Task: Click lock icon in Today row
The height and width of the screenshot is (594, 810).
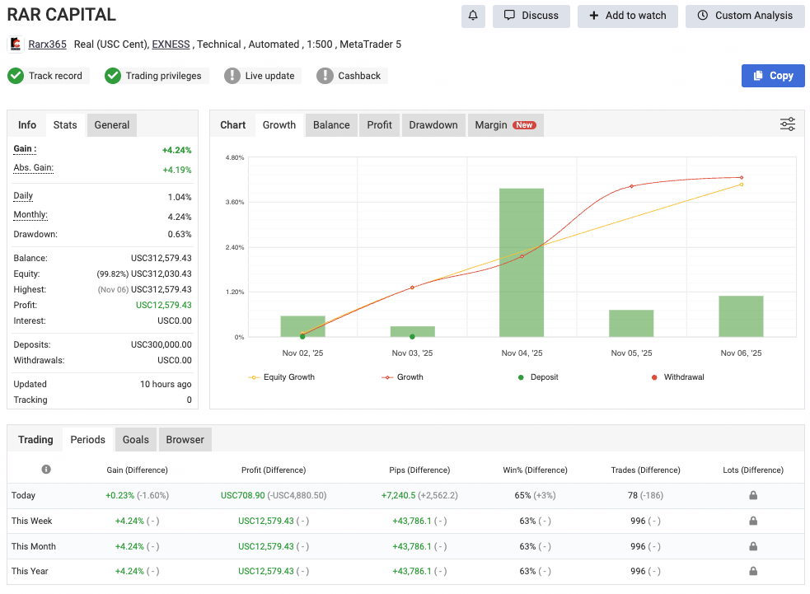Action: [x=753, y=495]
